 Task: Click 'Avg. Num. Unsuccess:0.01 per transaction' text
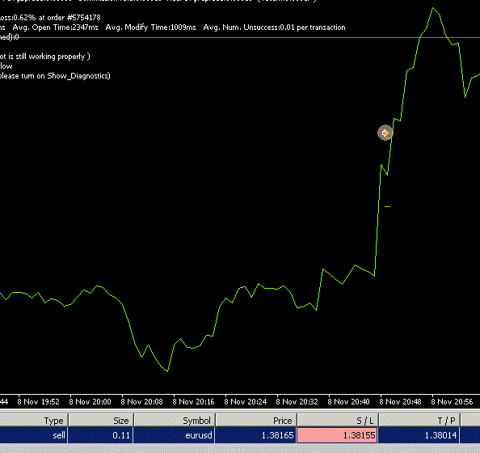point(274,28)
